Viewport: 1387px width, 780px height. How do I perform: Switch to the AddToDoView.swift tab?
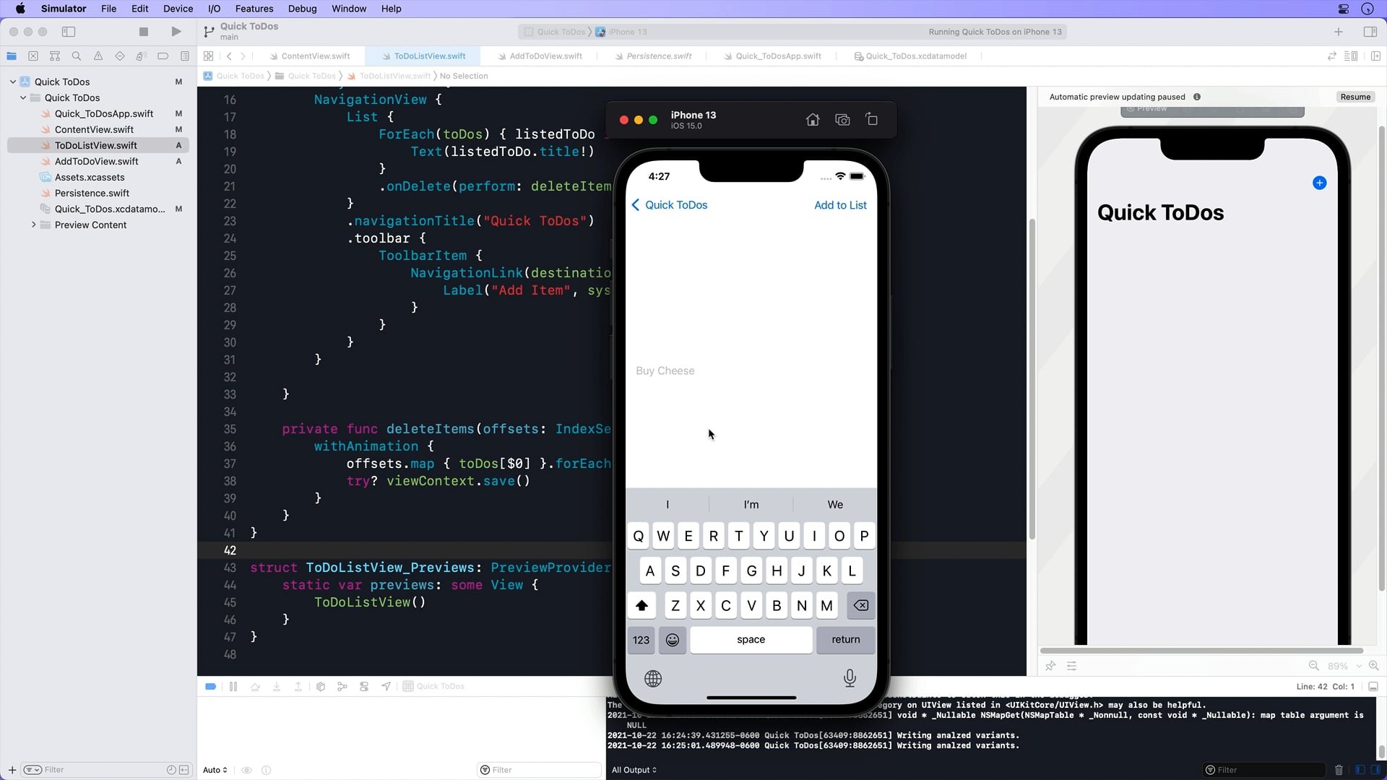point(539,56)
